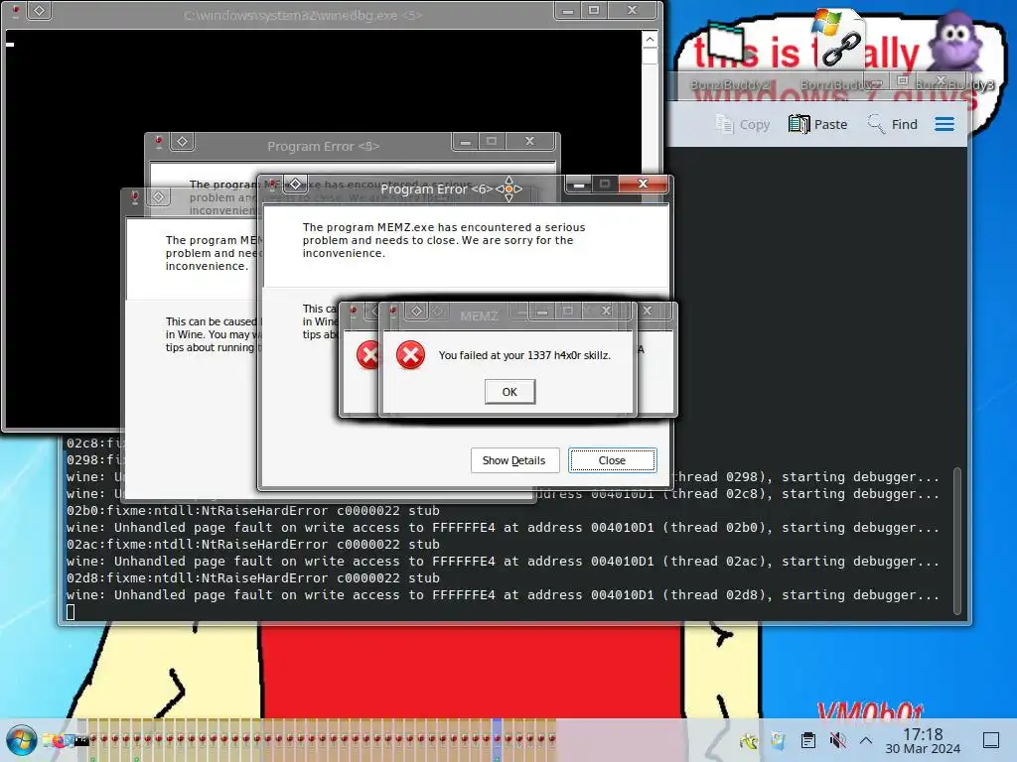
Task: Open the window menu button of Program Error <6>
Action: 295,184
